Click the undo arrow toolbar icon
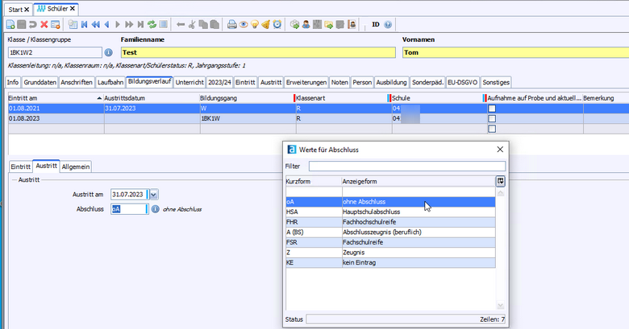629x329 pixels. (x=33, y=24)
